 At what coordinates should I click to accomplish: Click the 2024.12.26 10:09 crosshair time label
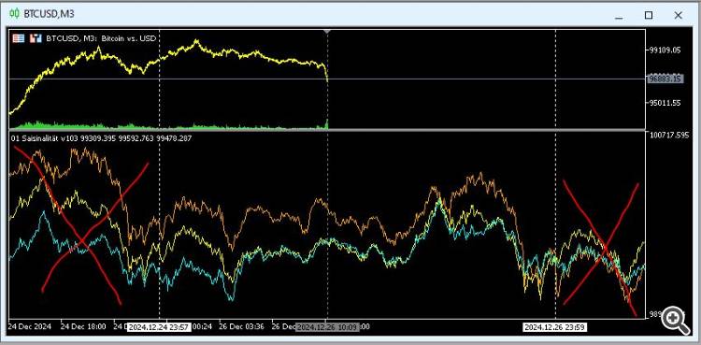tap(327, 327)
